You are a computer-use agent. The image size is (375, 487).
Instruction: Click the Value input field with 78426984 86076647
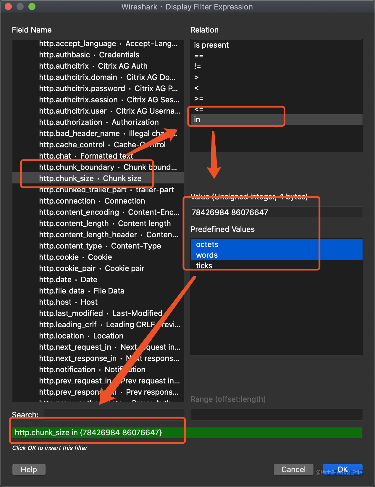(x=277, y=212)
